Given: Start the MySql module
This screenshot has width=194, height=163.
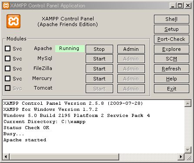Looking at the screenshot, I should point(99,59).
